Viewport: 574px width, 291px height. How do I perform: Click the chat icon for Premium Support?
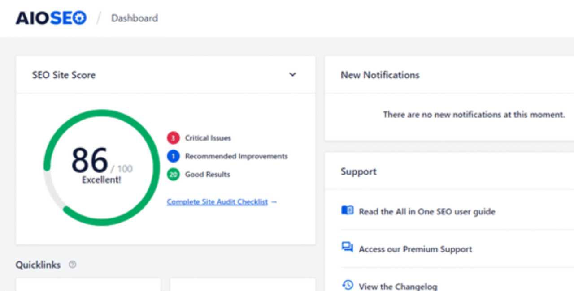point(347,248)
